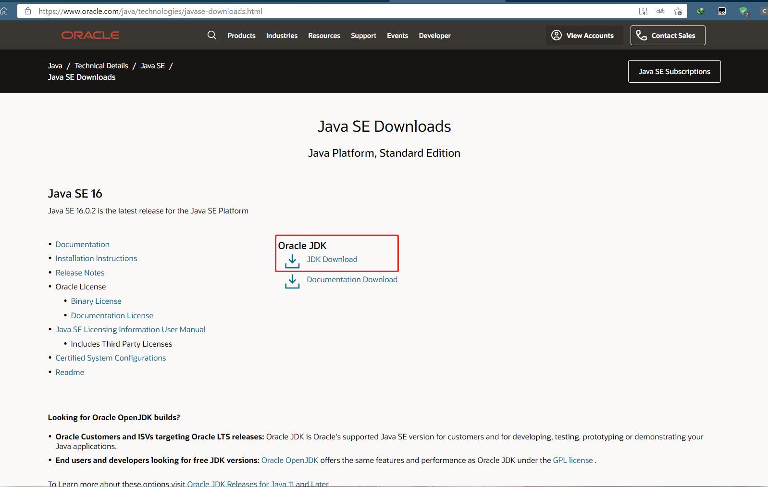Click the "Includes Third Party Licenses" text
The height and width of the screenshot is (487, 768).
[121, 344]
